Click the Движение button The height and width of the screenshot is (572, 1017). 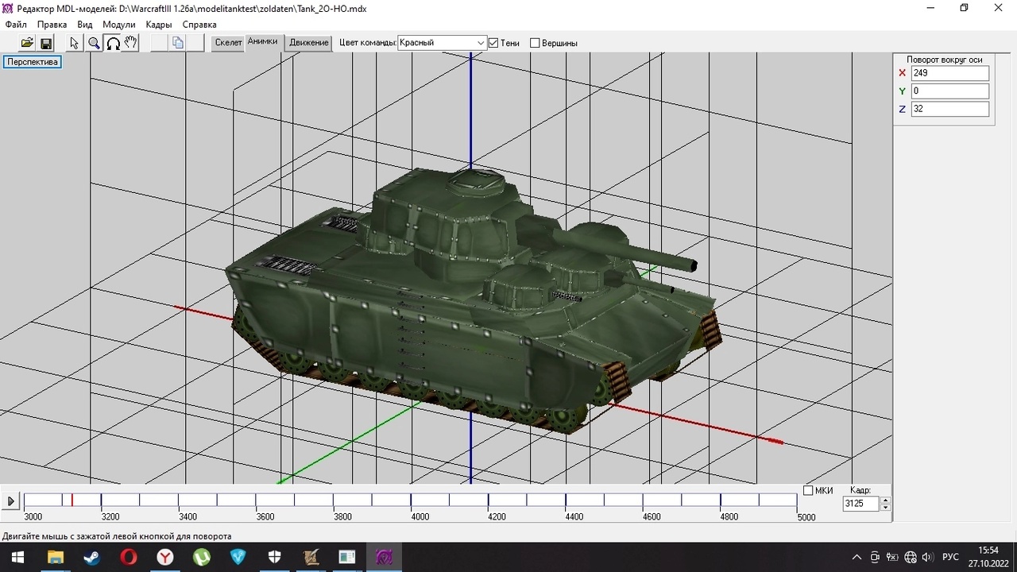309,43
